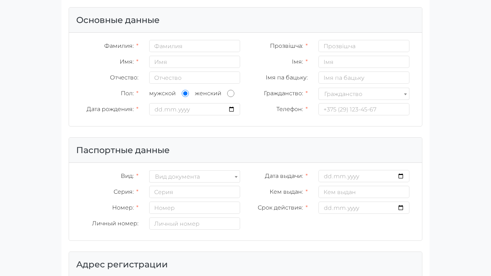Focus the Серия input field

[194, 192]
